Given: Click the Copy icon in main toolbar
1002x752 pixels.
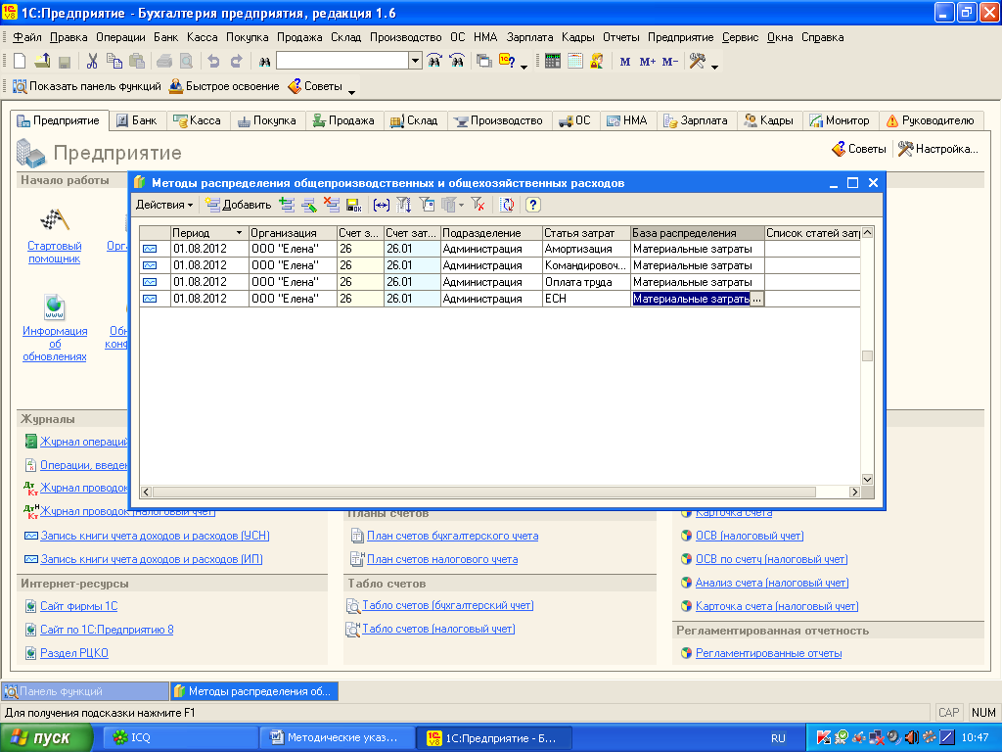Looking at the screenshot, I should 114,62.
